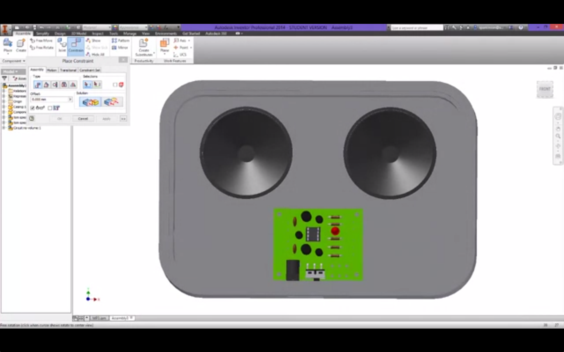Viewport: 564px width, 352px height.
Task: Expand the Origin folder node
Action: (4, 101)
